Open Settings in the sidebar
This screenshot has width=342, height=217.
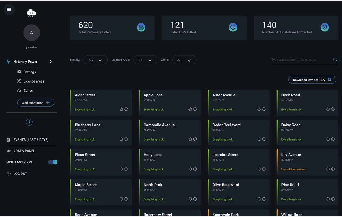[30, 72]
